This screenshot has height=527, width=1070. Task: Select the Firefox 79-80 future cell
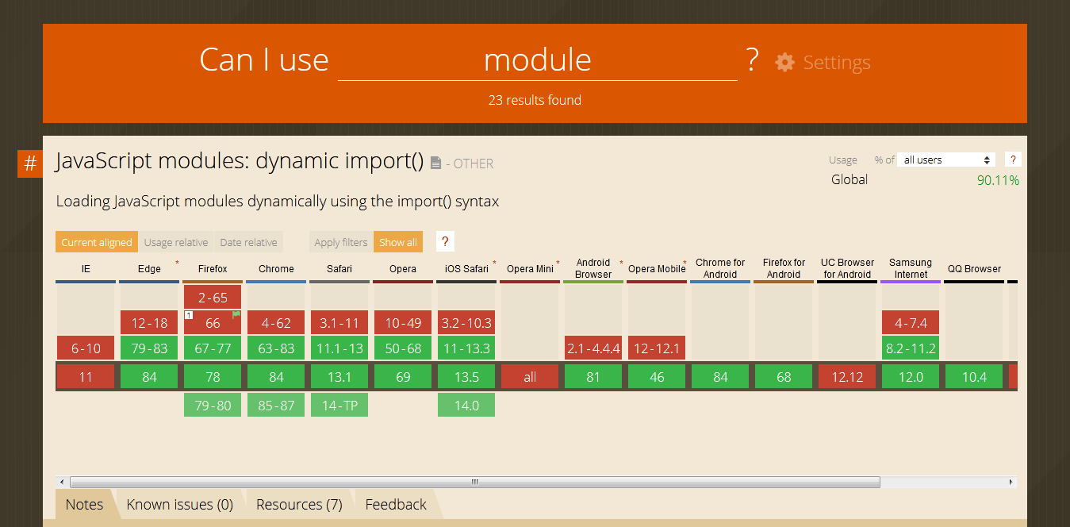pyautogui.click(x=213, y=405)
